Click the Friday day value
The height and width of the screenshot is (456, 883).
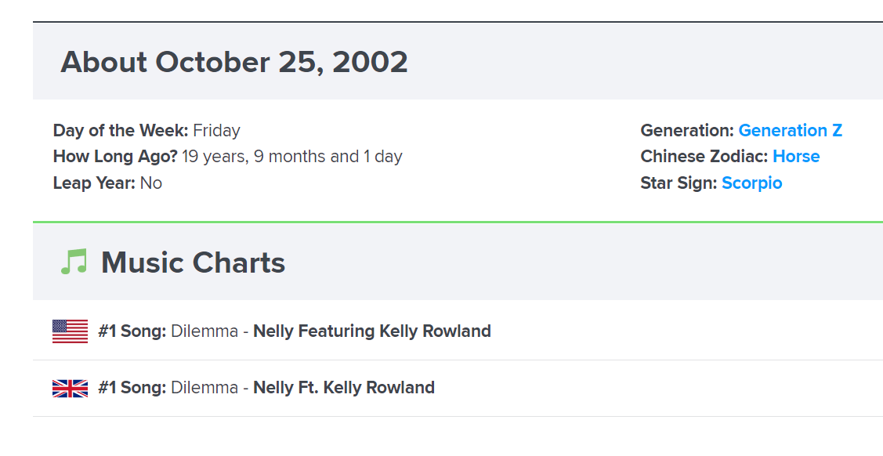click(216, 131)
